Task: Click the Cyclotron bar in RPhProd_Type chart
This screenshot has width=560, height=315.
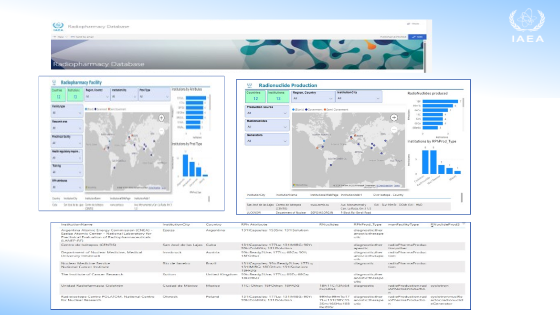Action: 425,162
